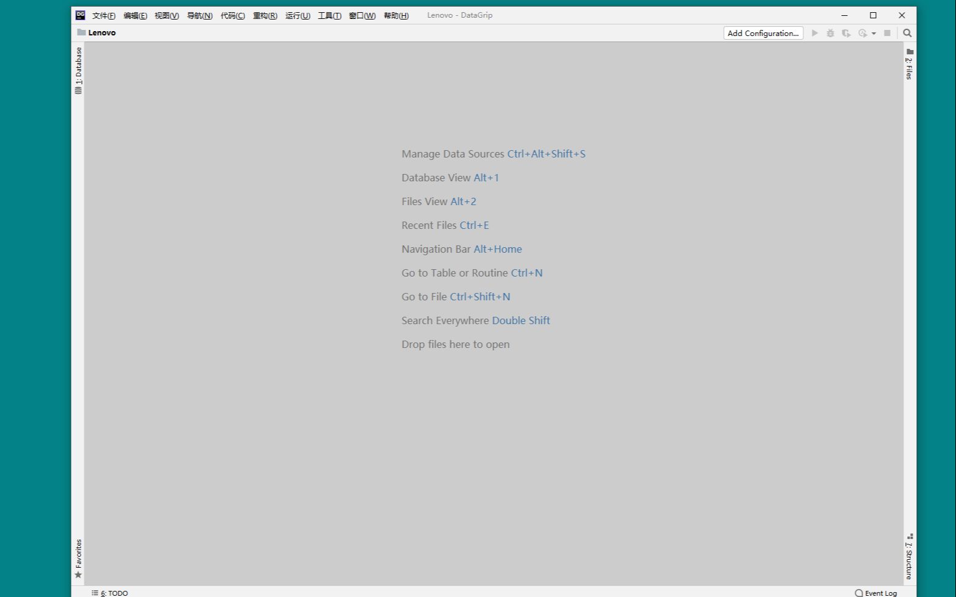Click the Lenovo folder in navigation bar
Viewport: 956px width, 597px height.
[x=97, y=33]
